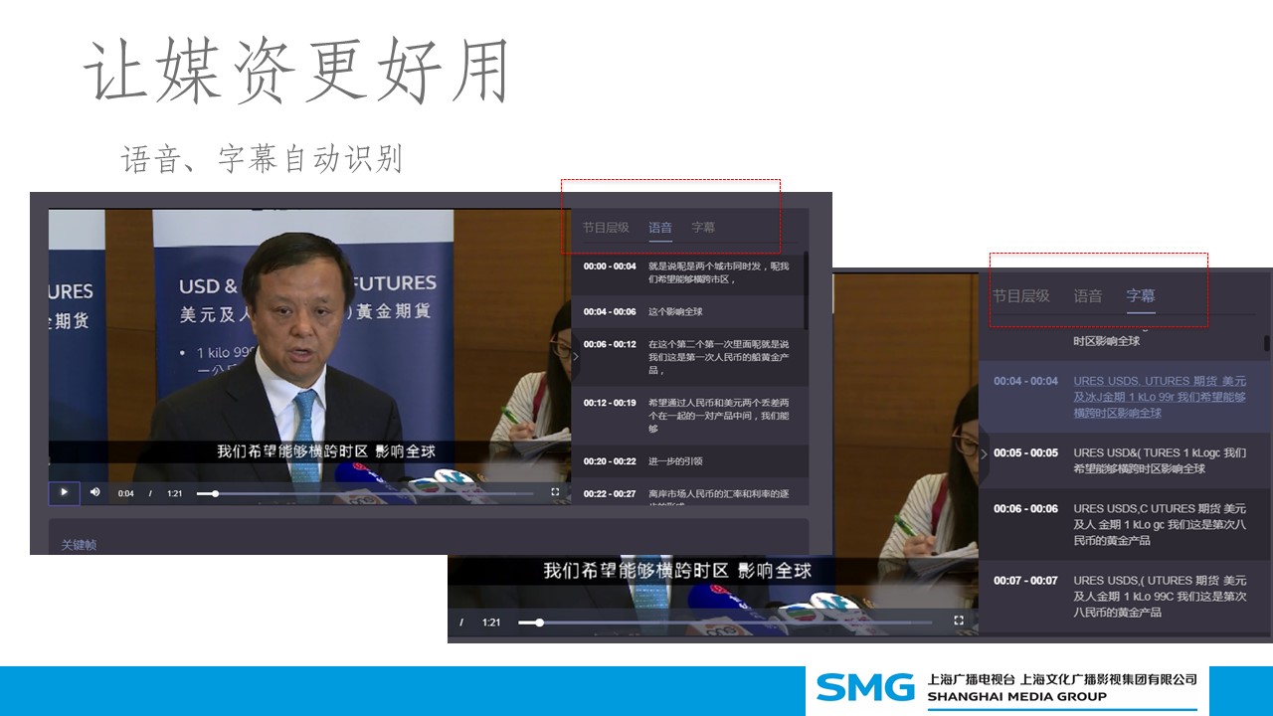Screen dimensions: 1273x716
Task: Grab the 字幕 list scrollbar
Action: (1266, 344)
